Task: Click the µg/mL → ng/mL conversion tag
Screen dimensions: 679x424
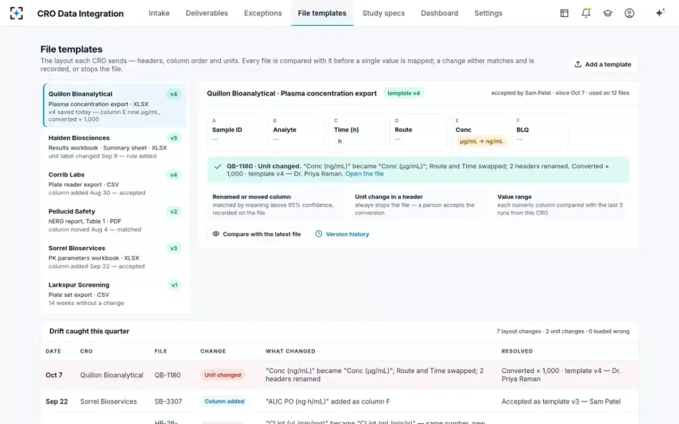Action: pyautogui.click(x=482, y=141)
